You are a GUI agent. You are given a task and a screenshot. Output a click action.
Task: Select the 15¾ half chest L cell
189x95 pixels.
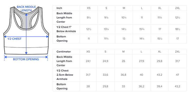[142, 29]
